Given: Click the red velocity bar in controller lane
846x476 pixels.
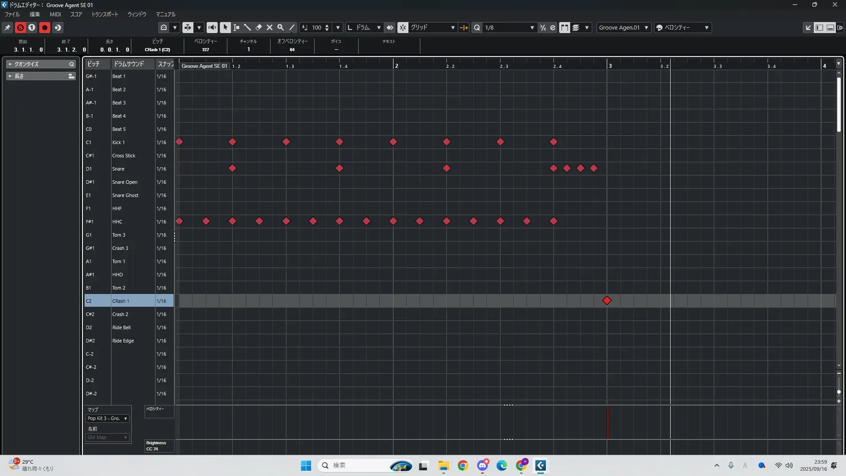Looking at the screenshot, I should [x=608, y=423].
